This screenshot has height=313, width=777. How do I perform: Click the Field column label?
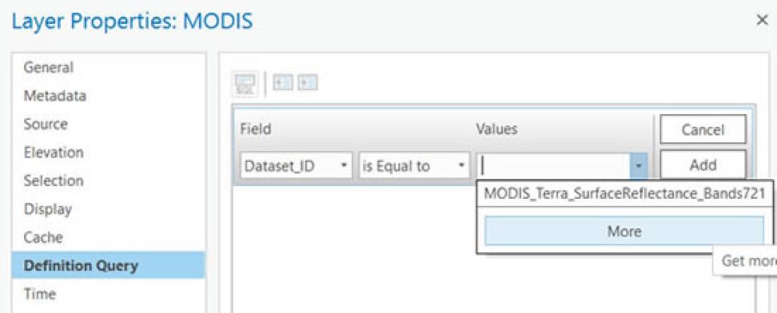point(256,129)
